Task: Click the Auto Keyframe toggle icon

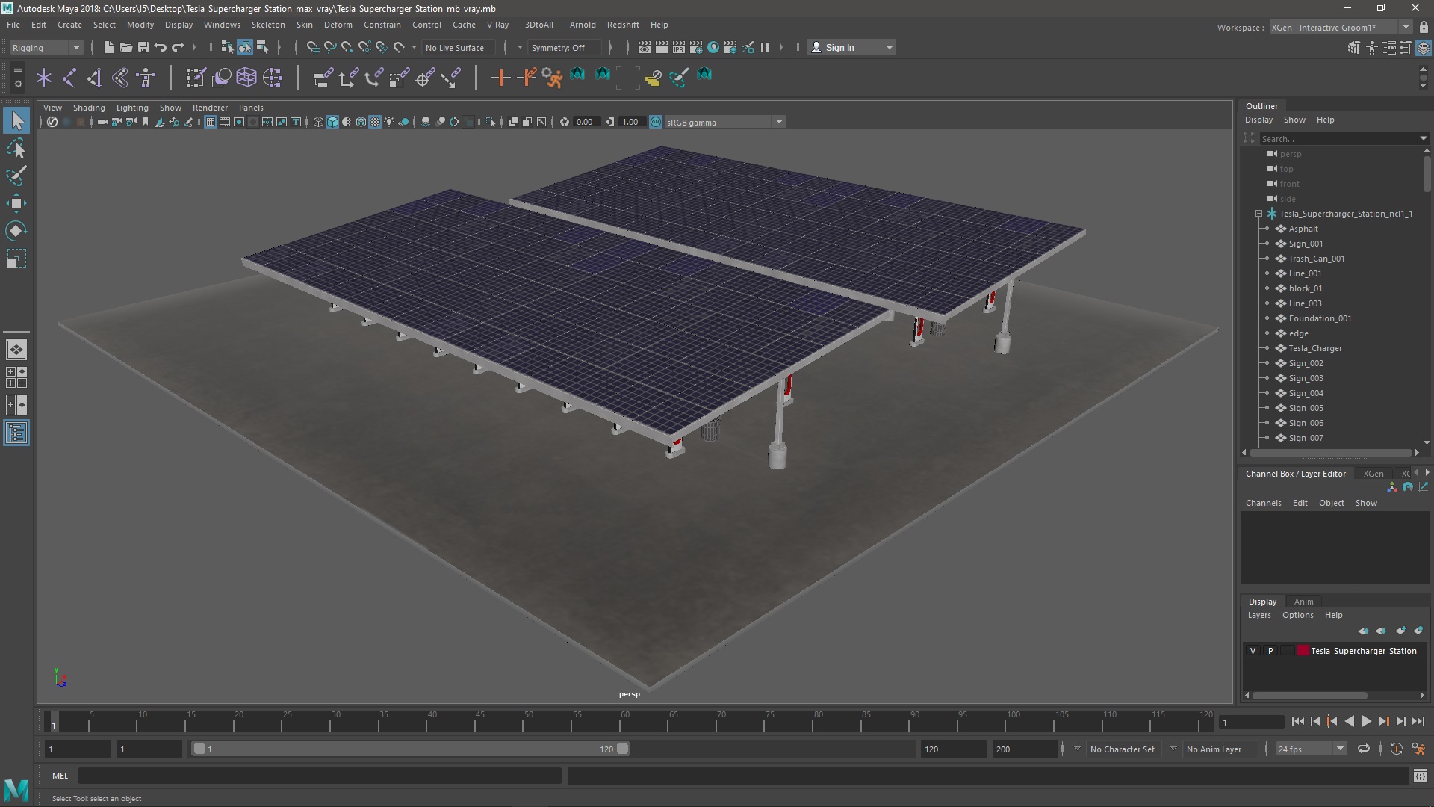Action: click(x=1397, y=749)
